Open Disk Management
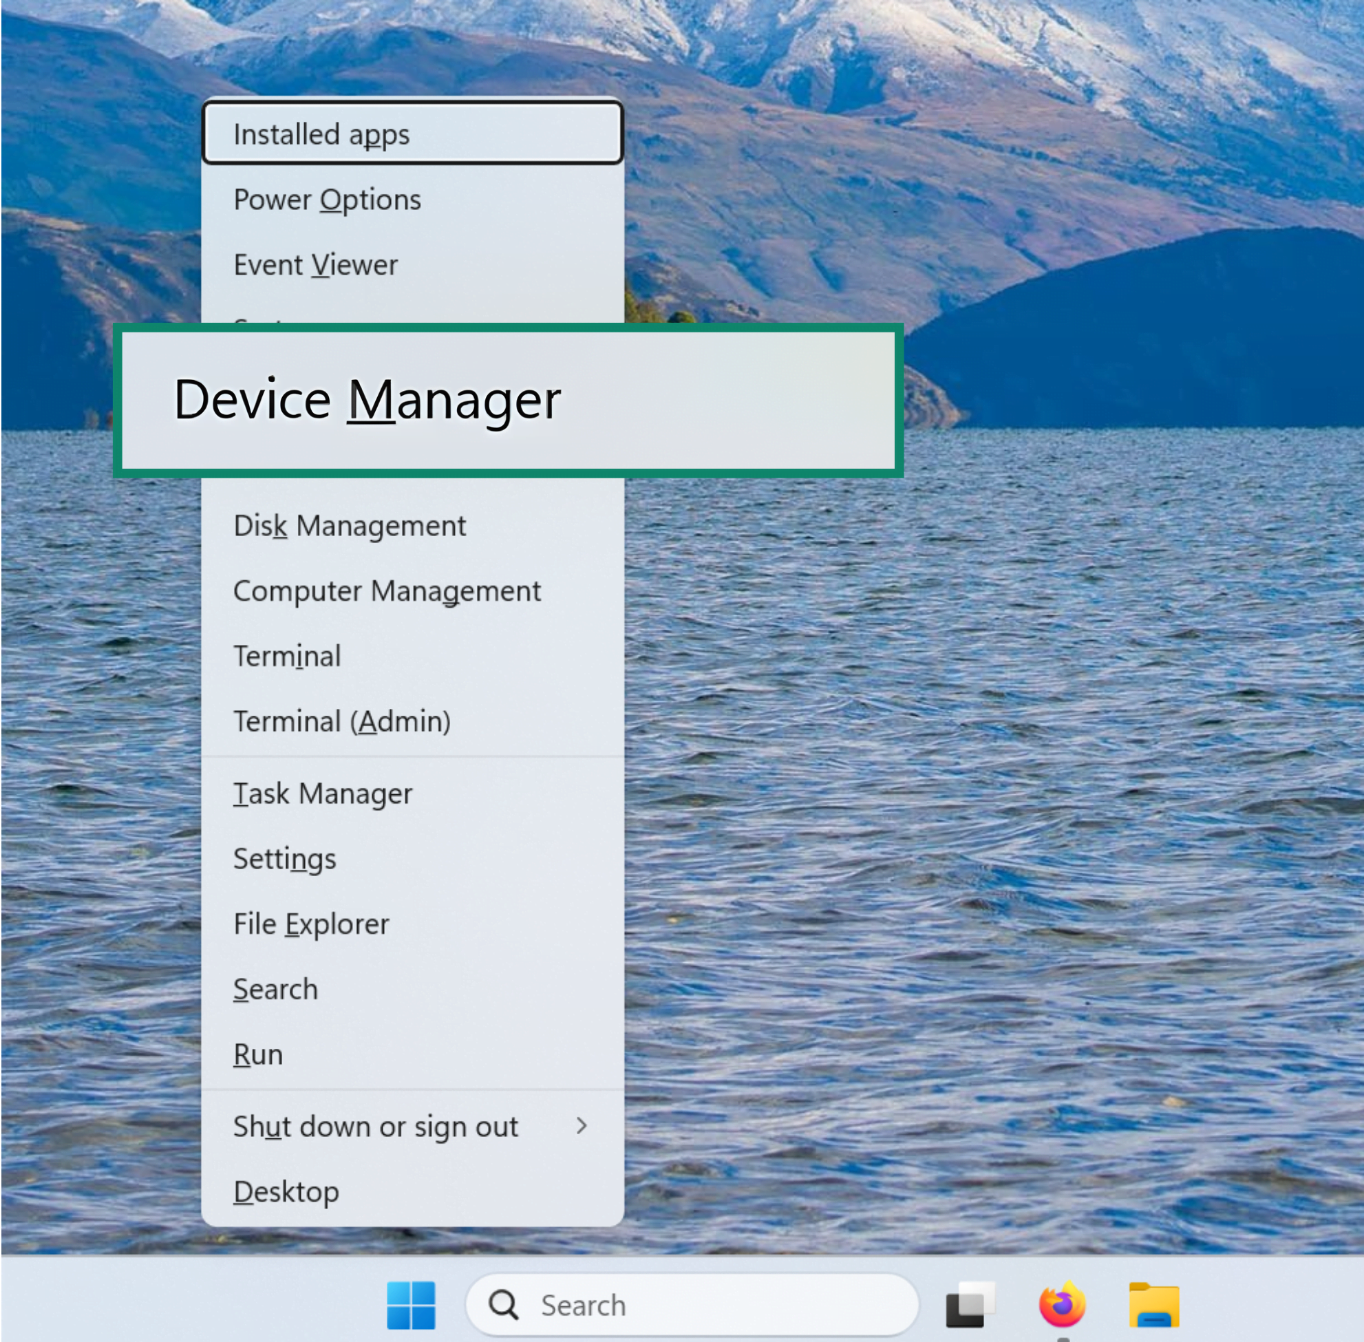The image size is (1364, 1342). (x=350, y=525)
